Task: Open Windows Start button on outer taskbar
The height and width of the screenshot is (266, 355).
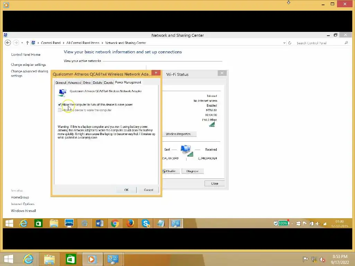Action: point(9,259)
